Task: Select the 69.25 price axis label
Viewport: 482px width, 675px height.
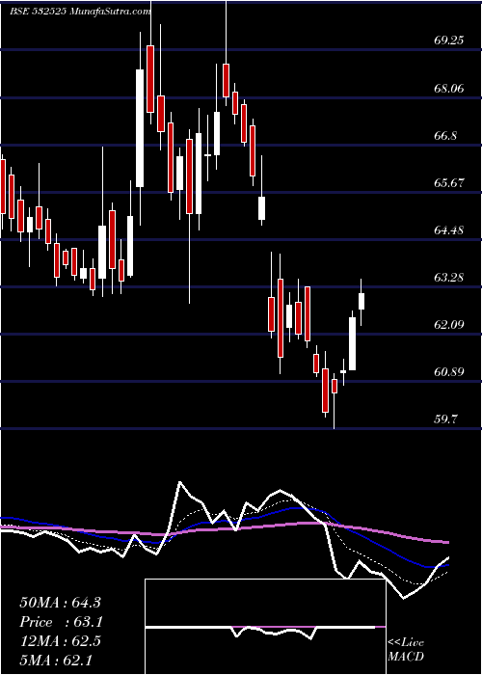Action: tap(448, 40)
